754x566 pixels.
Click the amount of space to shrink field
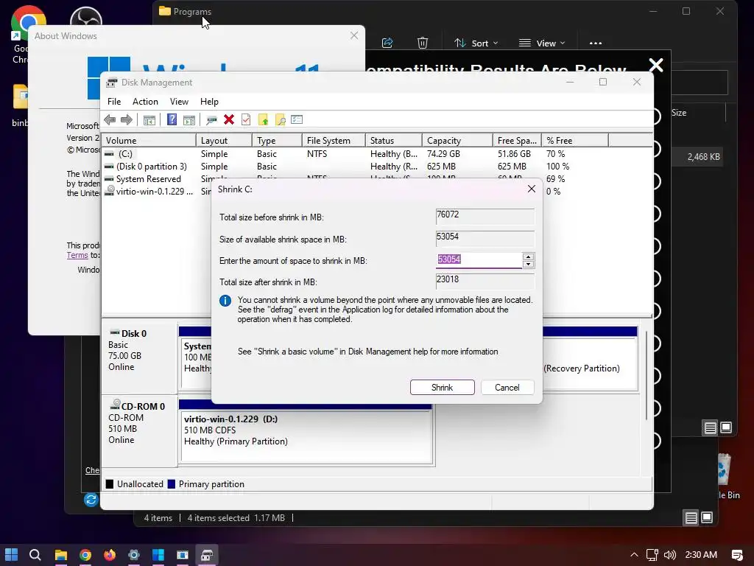pyautogui.click(x=479, y=260)
